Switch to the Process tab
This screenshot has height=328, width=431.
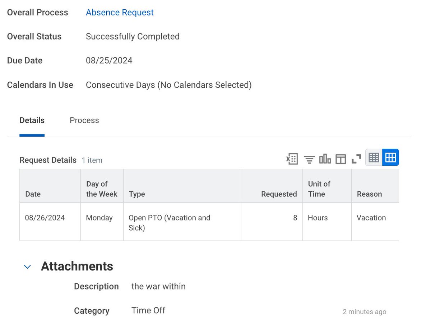(x=84, y=120)
